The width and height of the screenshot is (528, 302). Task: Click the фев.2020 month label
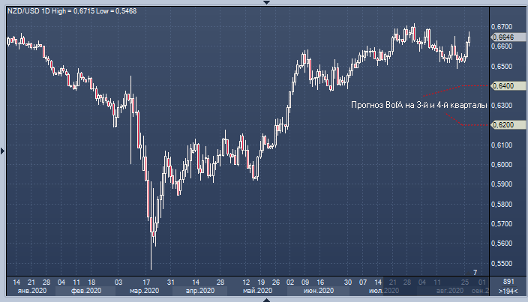pyautogui.click(x=85, y=291)
